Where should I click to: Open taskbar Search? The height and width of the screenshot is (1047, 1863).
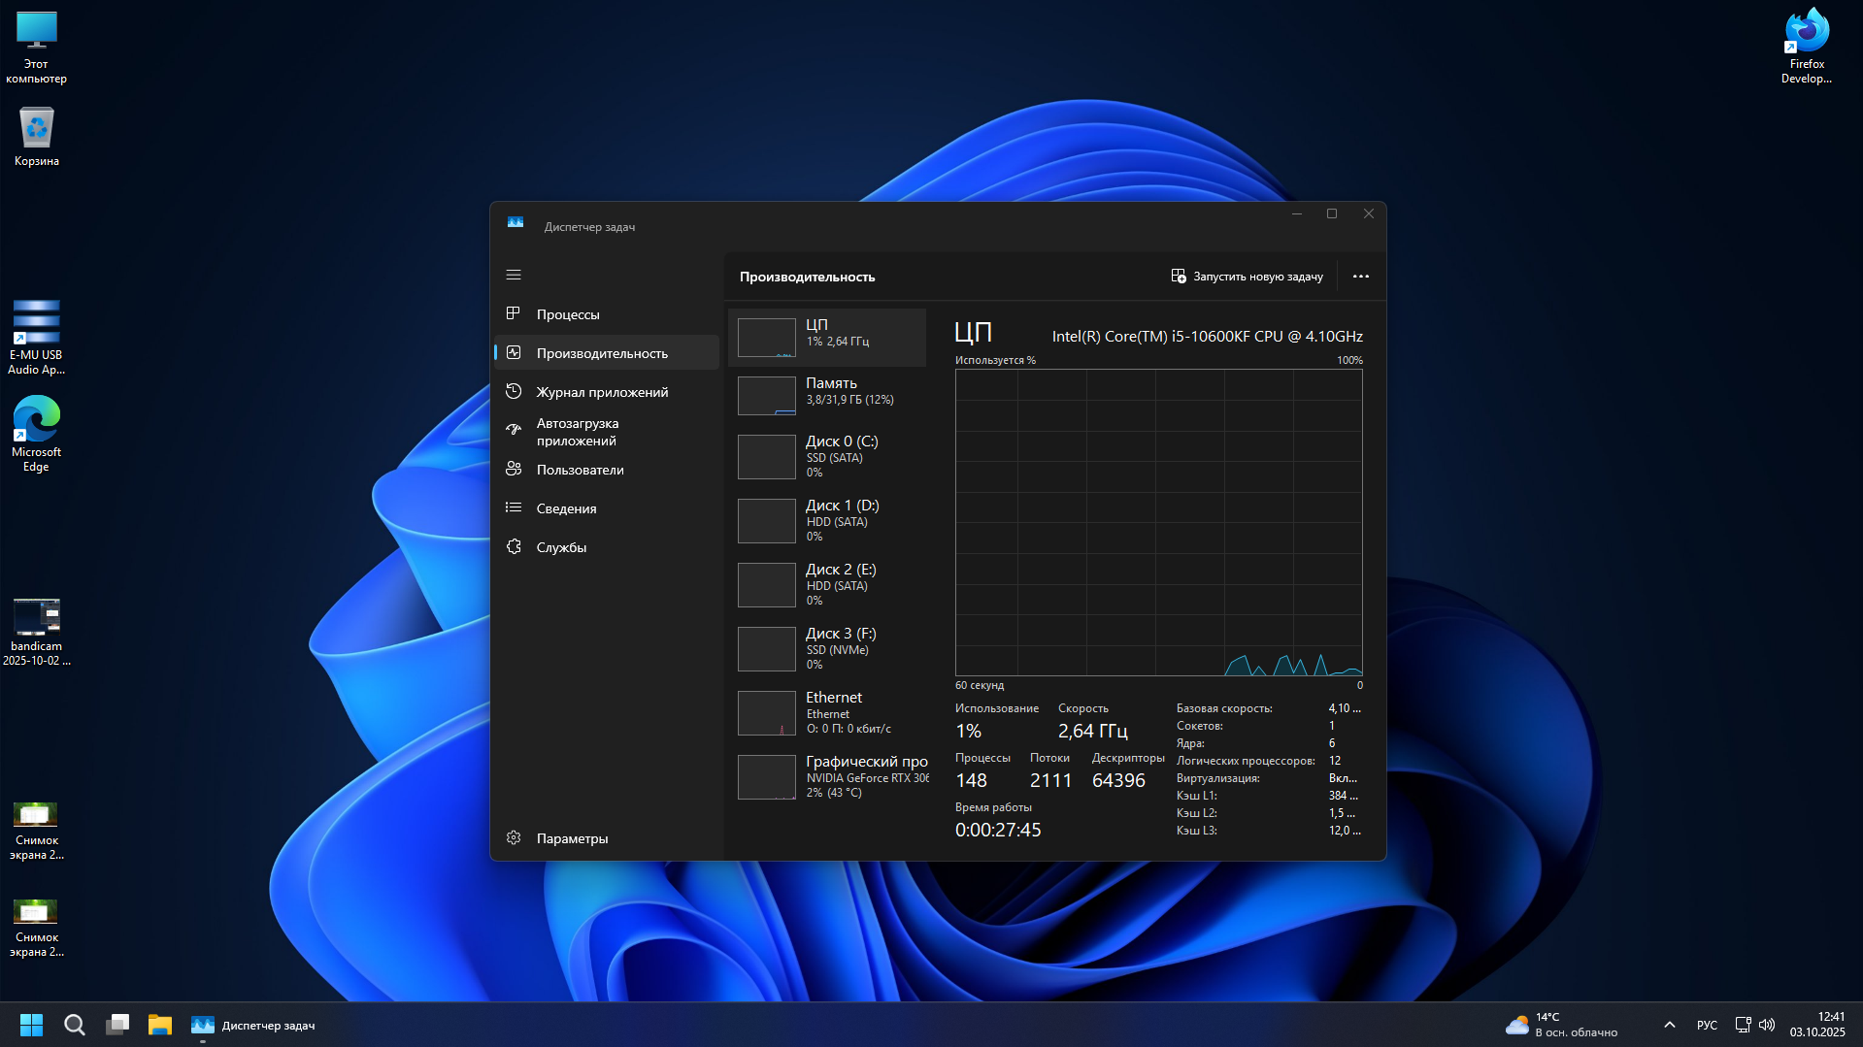(x=74, y=1025)
